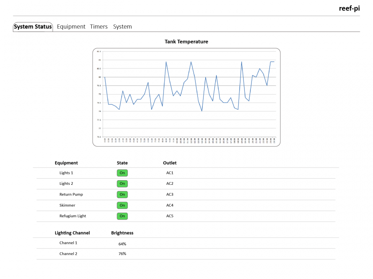Click the Refugium Light row name
The height and width of the screenshot is (279, 373).
[73, 216]
